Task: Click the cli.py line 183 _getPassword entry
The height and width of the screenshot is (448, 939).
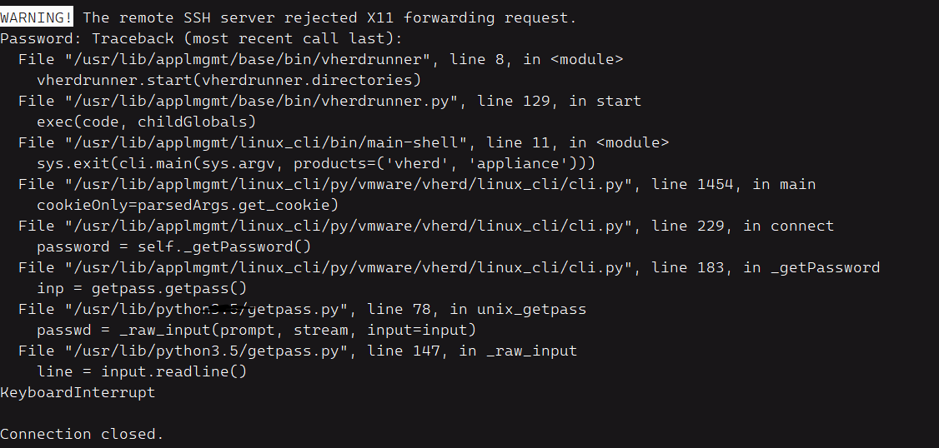Action: [449, 267]
